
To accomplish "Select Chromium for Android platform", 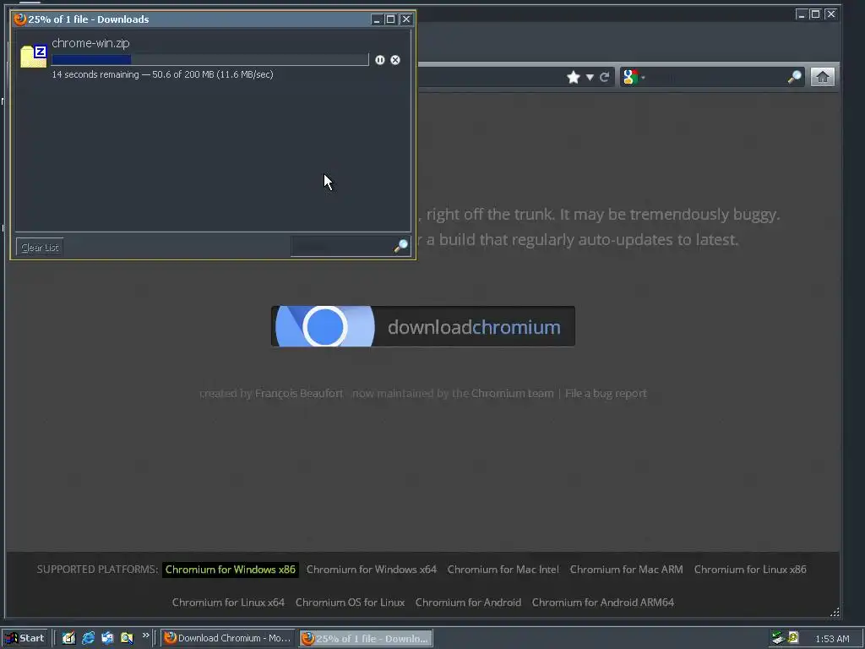I will click(468, 603).
